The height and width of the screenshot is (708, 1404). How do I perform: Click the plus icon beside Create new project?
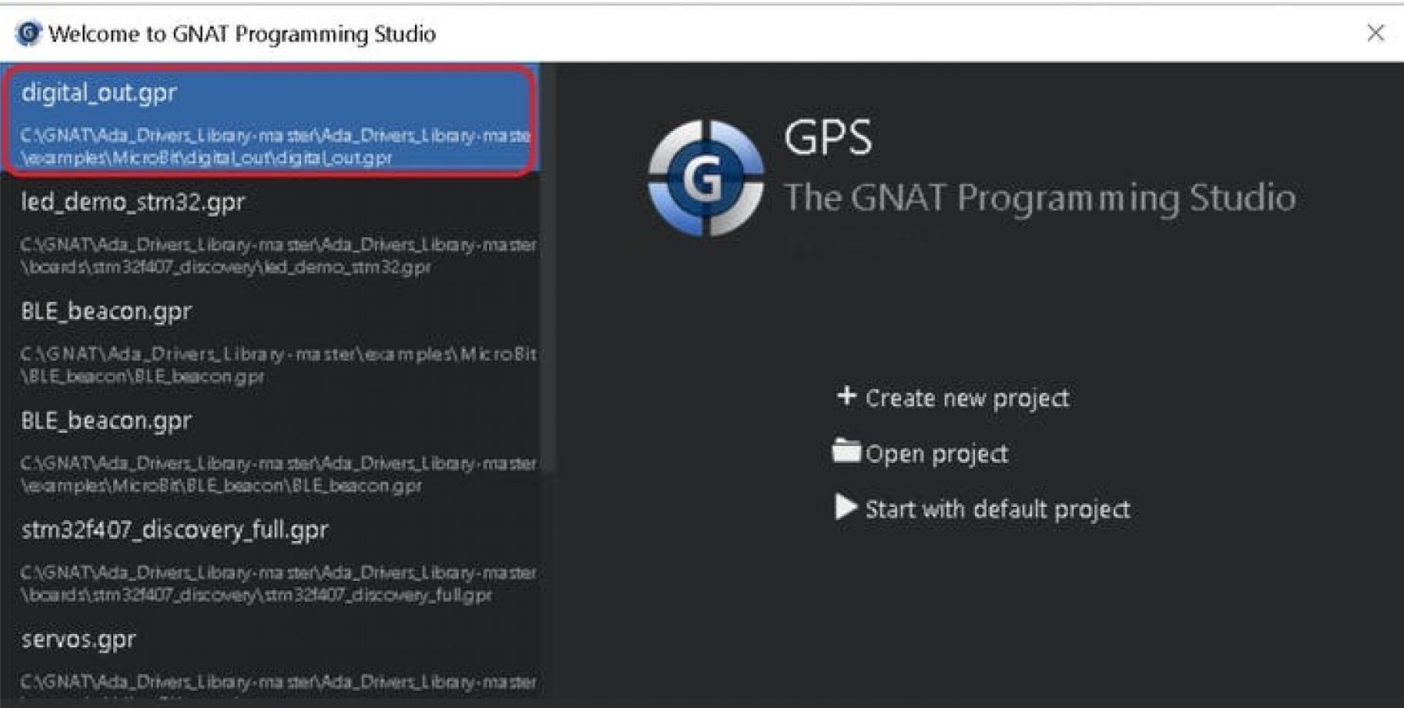tap(846, 396)
